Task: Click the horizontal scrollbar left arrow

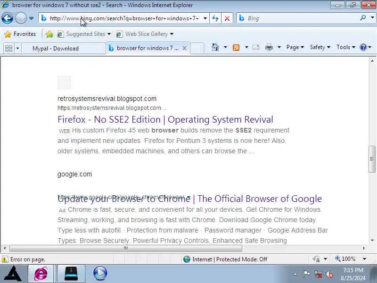Action: tap(5, 248)
